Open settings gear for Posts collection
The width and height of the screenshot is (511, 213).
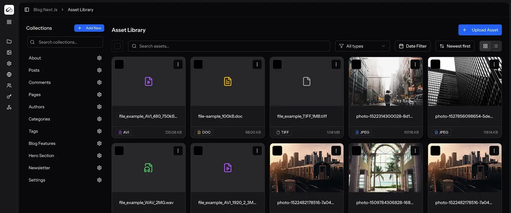(99, 70)
